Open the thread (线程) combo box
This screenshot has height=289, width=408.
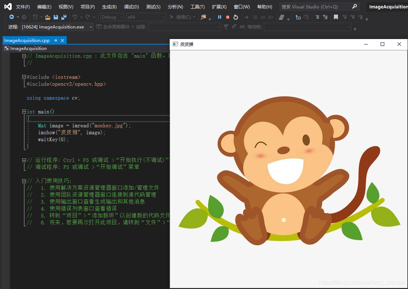185,27
